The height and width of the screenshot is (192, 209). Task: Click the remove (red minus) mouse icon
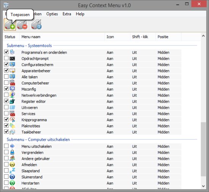pyautogui.click(x=22, y=25)
